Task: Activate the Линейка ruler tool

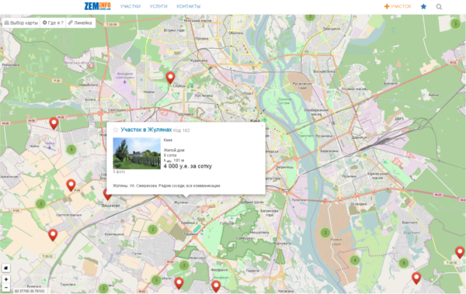Action: pos(80,22)
